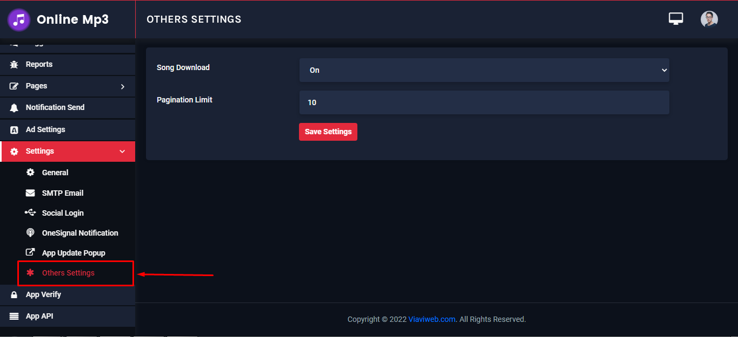Click the bug icon beside Reports
Image resolution: width=738 pixels, height=337 pixels.
[14, 65]
